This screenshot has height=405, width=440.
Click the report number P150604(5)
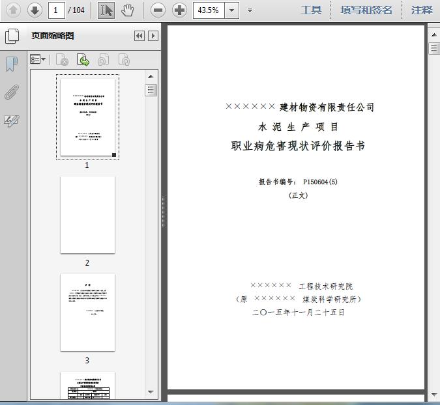[320, 182]
